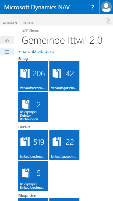Viewport: 113px width, 201px height.
Task: Click the document icon on Belegstapel Debitor tile
Action: (26, 105)
